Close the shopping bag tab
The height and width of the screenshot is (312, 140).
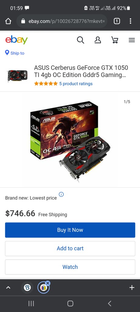(48, 283)
